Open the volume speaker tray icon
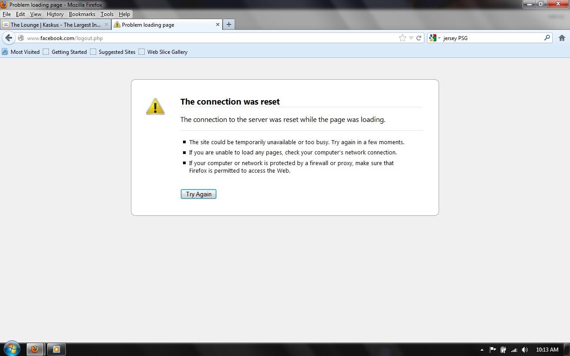 coord(525,350)
